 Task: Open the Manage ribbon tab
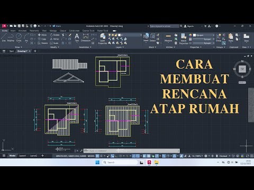tap(53, 31)
